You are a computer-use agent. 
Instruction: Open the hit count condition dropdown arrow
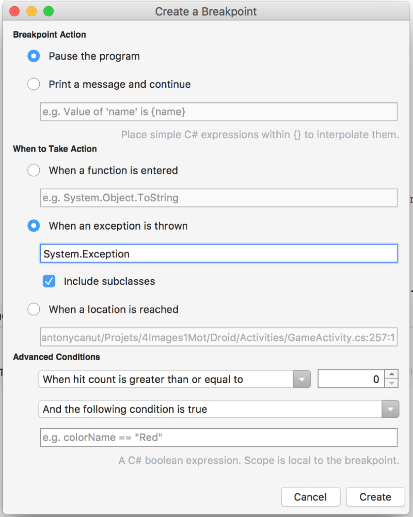(302, 379)
